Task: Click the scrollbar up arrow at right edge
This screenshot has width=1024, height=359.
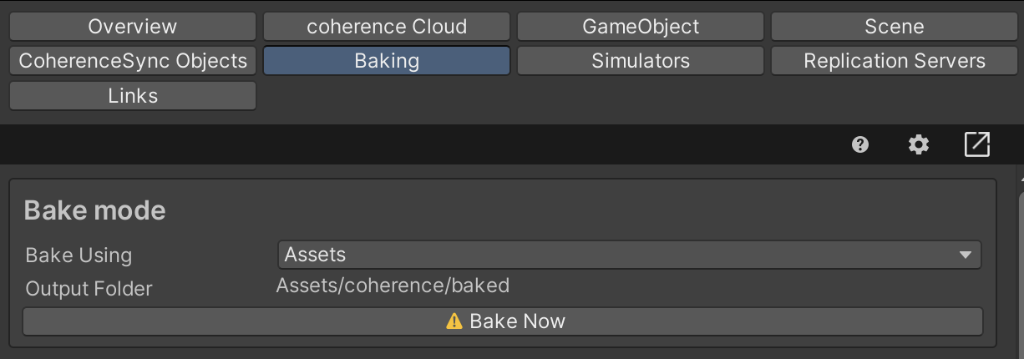Action: point(1021,179)
